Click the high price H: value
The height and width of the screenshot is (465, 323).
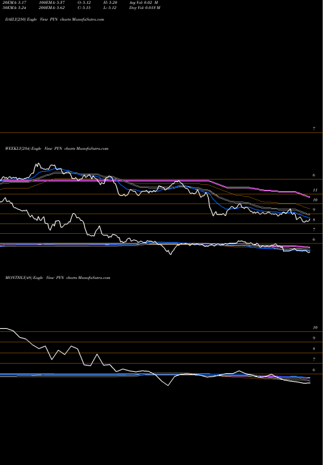110,3
